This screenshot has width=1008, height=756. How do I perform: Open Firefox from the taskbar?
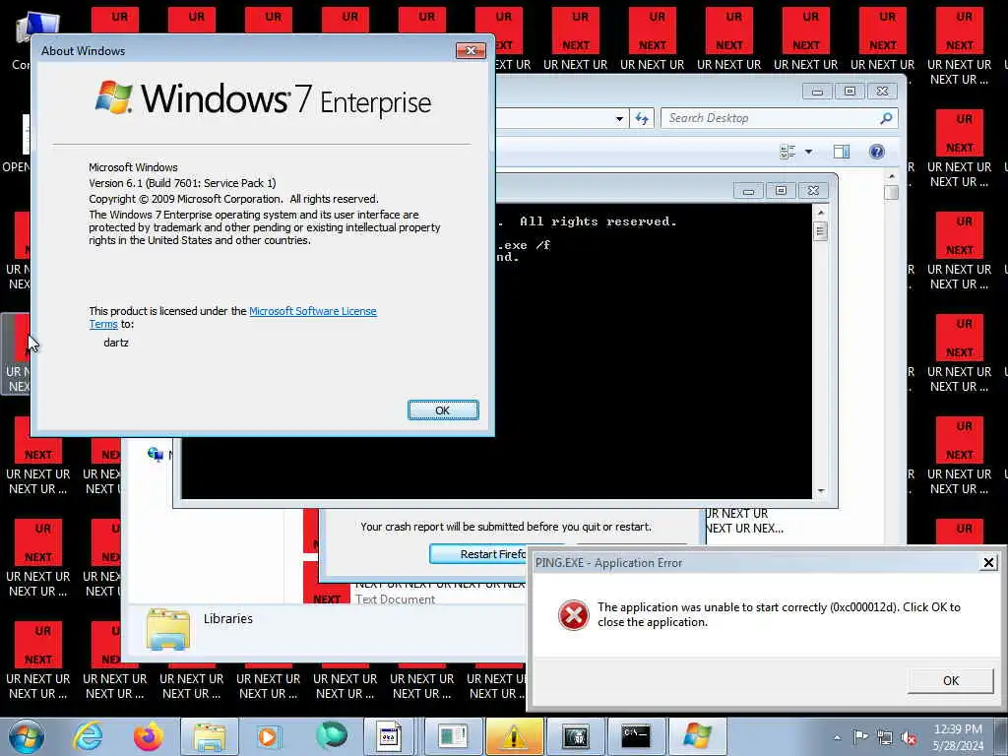click(149, 736)
